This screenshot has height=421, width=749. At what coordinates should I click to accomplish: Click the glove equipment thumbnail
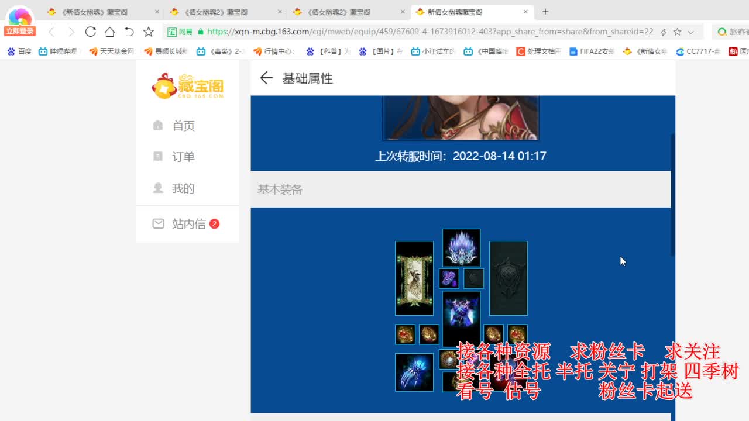click(x=414, y=371)
